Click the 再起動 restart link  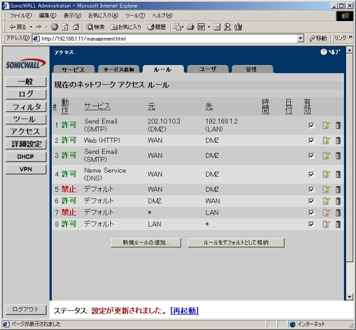pos(184,310)
